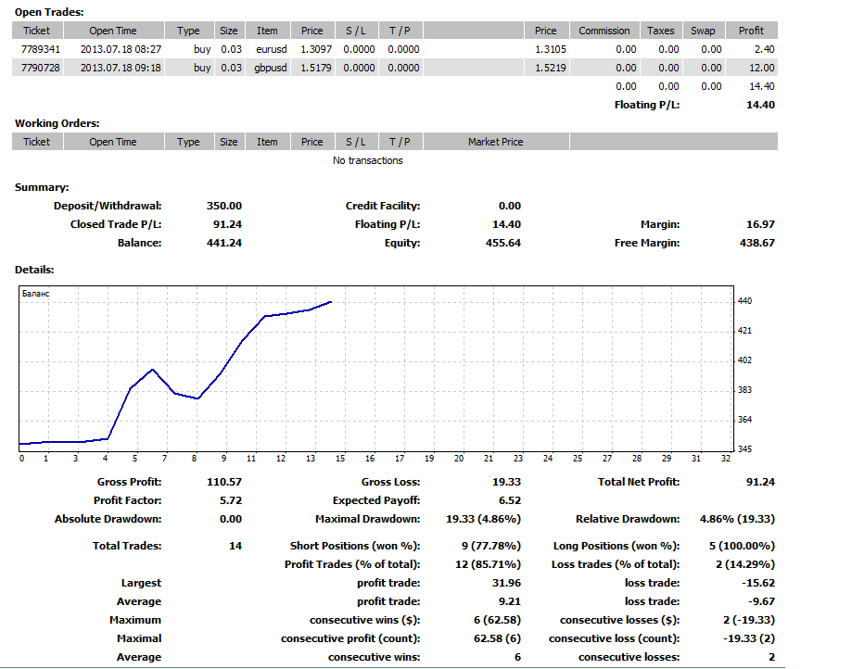Viewport: 852px width, 669px height.
Task: Click largest loss trade value -15.62
Action: click(x=758, y=583)
